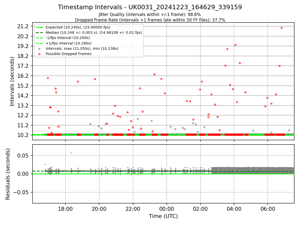Click legend entry 'Median (10.248 +/- 0.003 s)'

coord(94,32)
